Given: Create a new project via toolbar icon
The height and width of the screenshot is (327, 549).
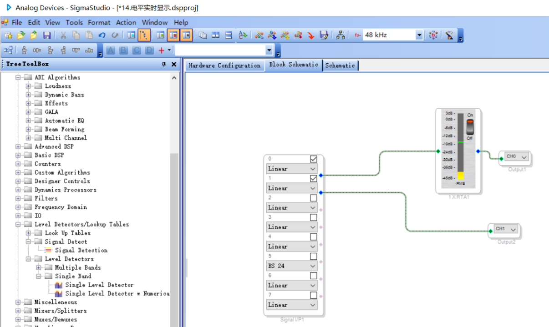Looking at the screenshot, I should (9, 35).
